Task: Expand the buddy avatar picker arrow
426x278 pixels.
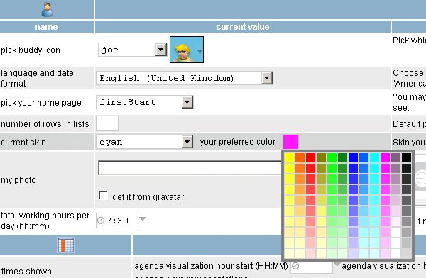Action: click(200, 51)
